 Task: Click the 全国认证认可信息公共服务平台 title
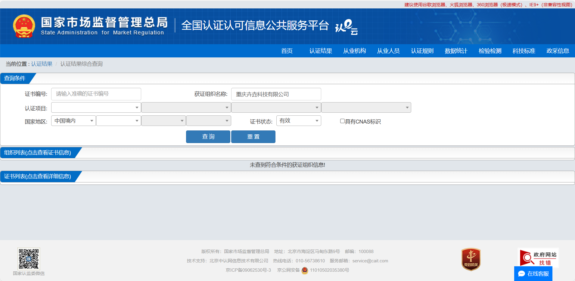(255, 25)
